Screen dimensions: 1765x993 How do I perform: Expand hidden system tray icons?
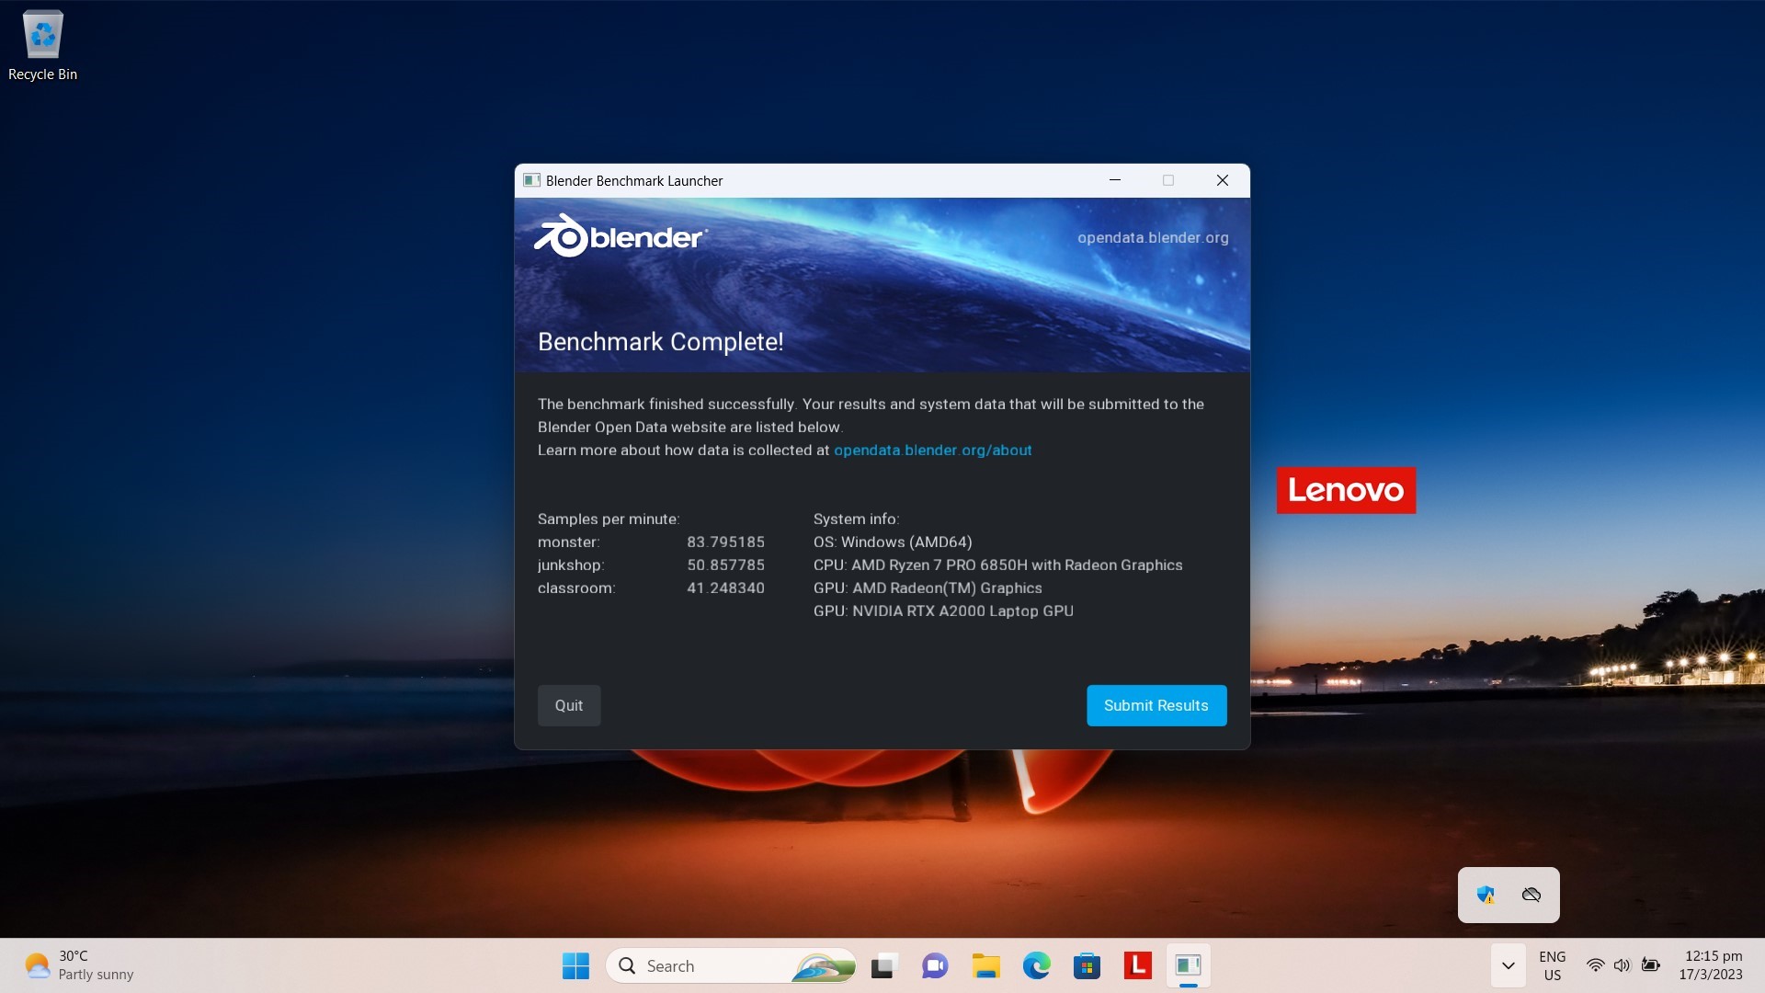click(x=1508, y=965)
